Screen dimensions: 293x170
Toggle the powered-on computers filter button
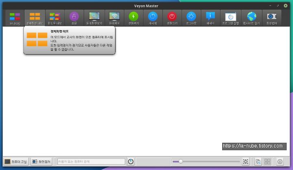[x=131, y=161]
